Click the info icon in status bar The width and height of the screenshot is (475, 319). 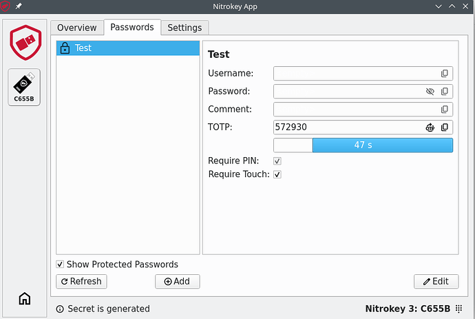tap(60, 309)
